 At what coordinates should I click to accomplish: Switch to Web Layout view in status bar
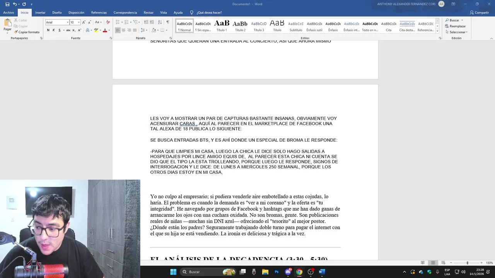[x=443, y=263]
